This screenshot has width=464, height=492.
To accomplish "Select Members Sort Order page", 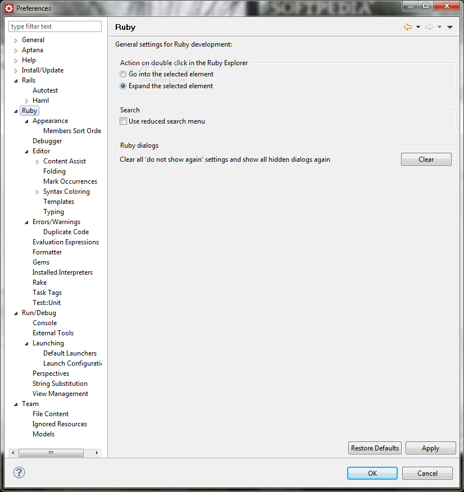I will tap(72, 131).
